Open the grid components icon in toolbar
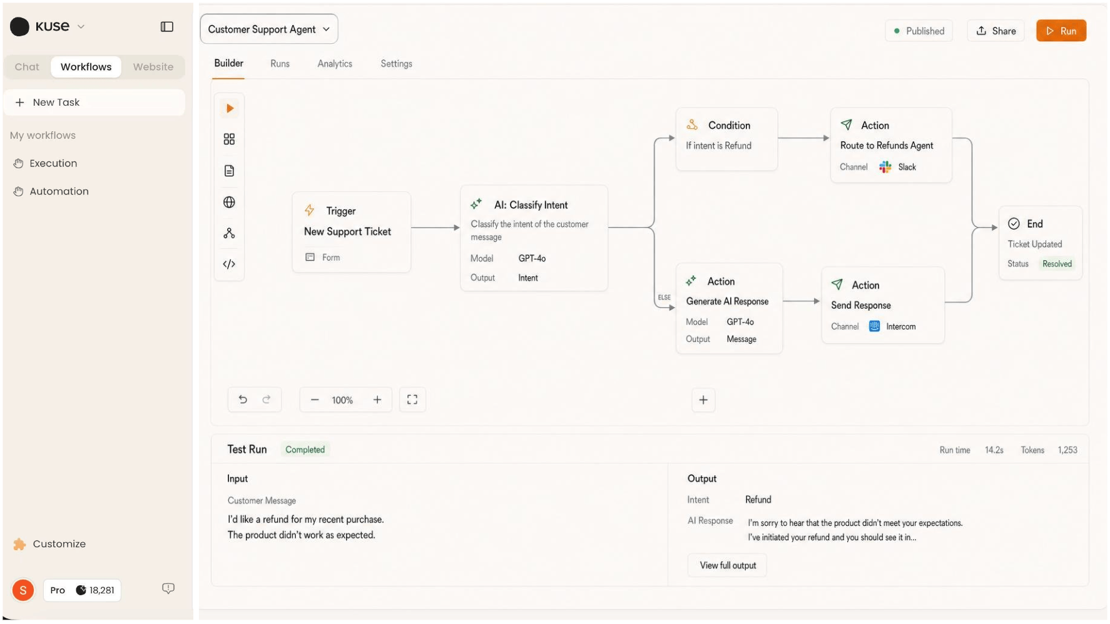Viewport: 1110px width, 624px height. click(229, 139)
